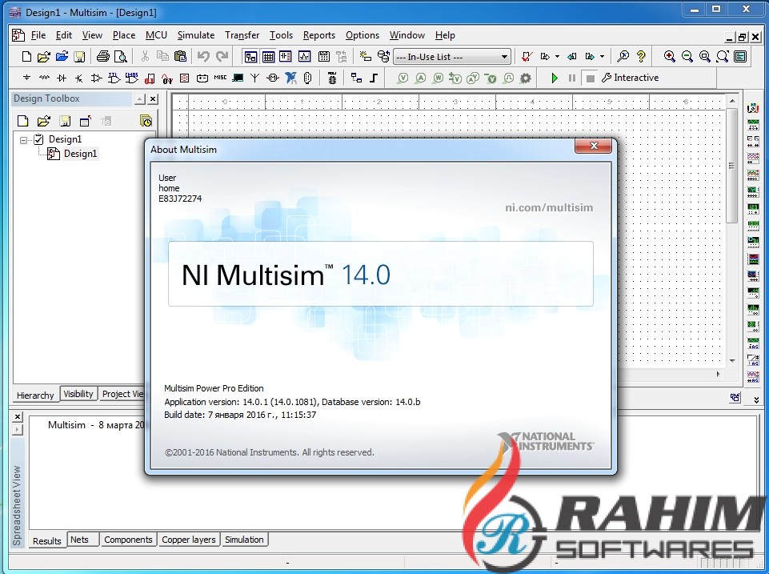Switch to the Visibility tab
This screenshot has width=769, height=574.
tap(78, 394)
